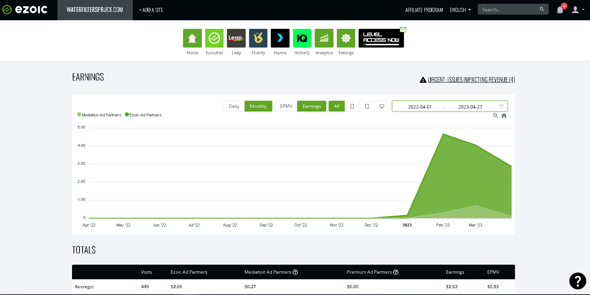Screen dimensions: 590x295
Task: Click the urgent warning triangle icon
Action: [x=423, y=80]
